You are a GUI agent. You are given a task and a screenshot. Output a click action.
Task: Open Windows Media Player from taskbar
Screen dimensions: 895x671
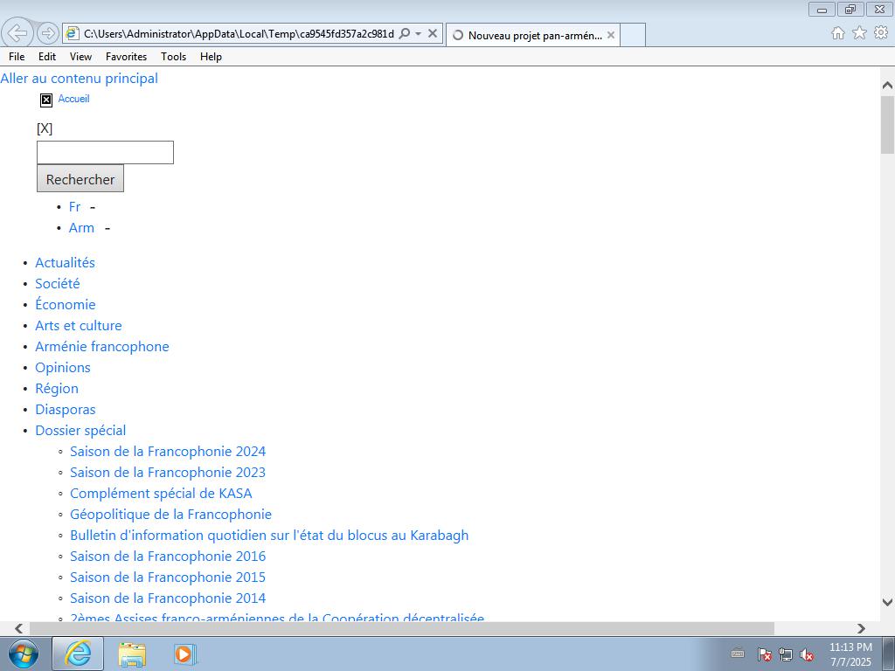[184, 654]
